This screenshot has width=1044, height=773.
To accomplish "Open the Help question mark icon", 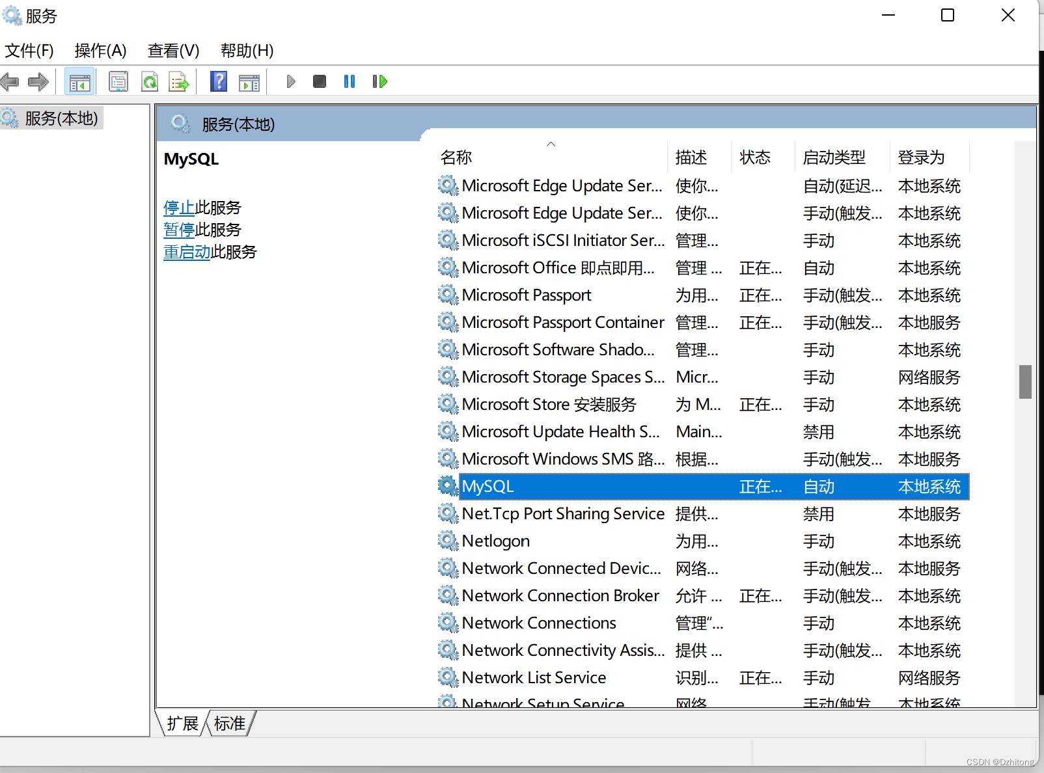I will [x=219, y=82].
